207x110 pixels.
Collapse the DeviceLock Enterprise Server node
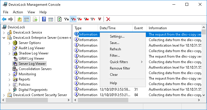coord(4,38)
